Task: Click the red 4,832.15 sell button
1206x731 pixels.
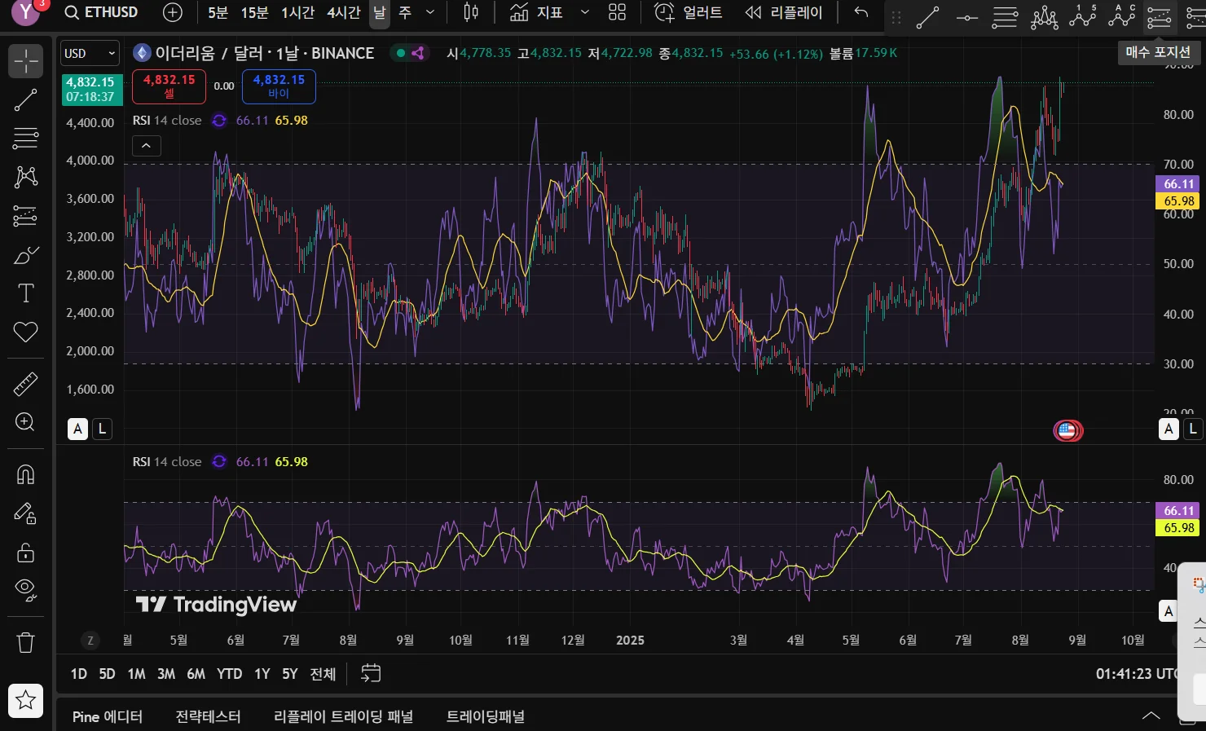Action: pos(169,86)
